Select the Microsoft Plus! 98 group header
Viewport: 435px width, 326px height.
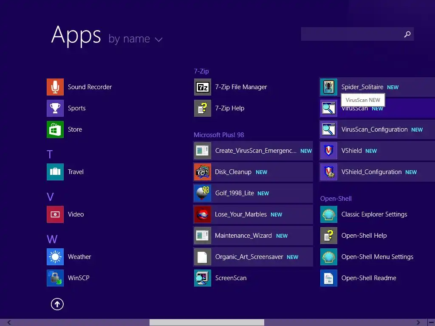(x=219, y=135)
